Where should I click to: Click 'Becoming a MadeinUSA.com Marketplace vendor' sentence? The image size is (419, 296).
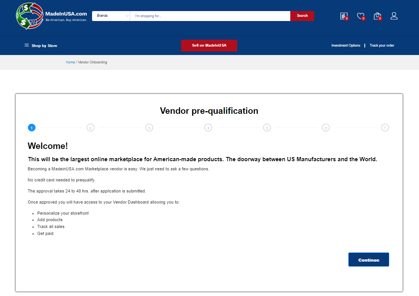(x=118, y=169)
